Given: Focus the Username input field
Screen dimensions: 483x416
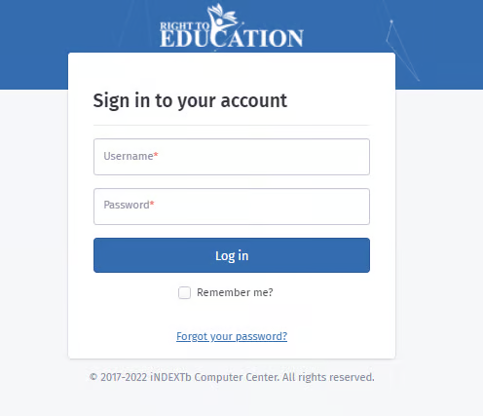Looking at the screenshot, I should pos(232,157).
